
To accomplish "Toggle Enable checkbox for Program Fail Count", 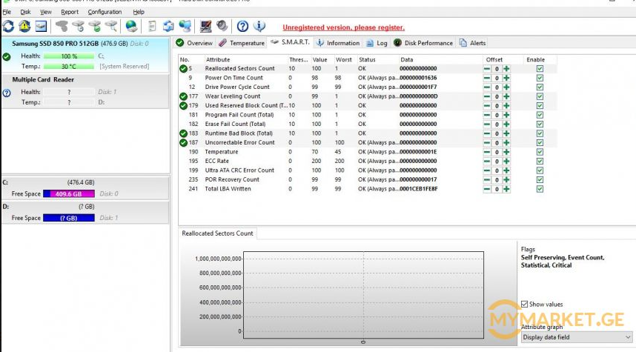I will (540, 115).
